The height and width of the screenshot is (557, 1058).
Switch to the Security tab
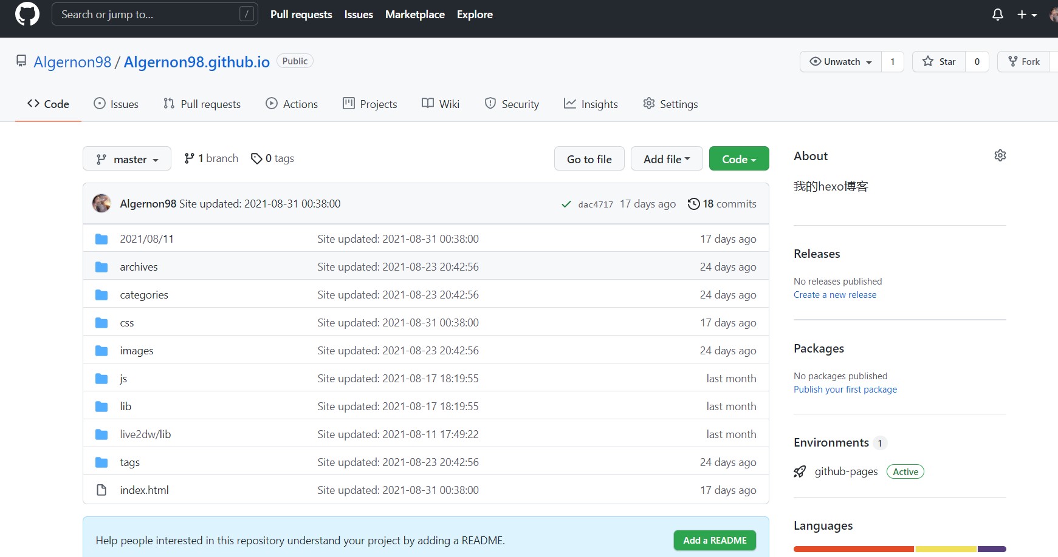click(512, 104)
